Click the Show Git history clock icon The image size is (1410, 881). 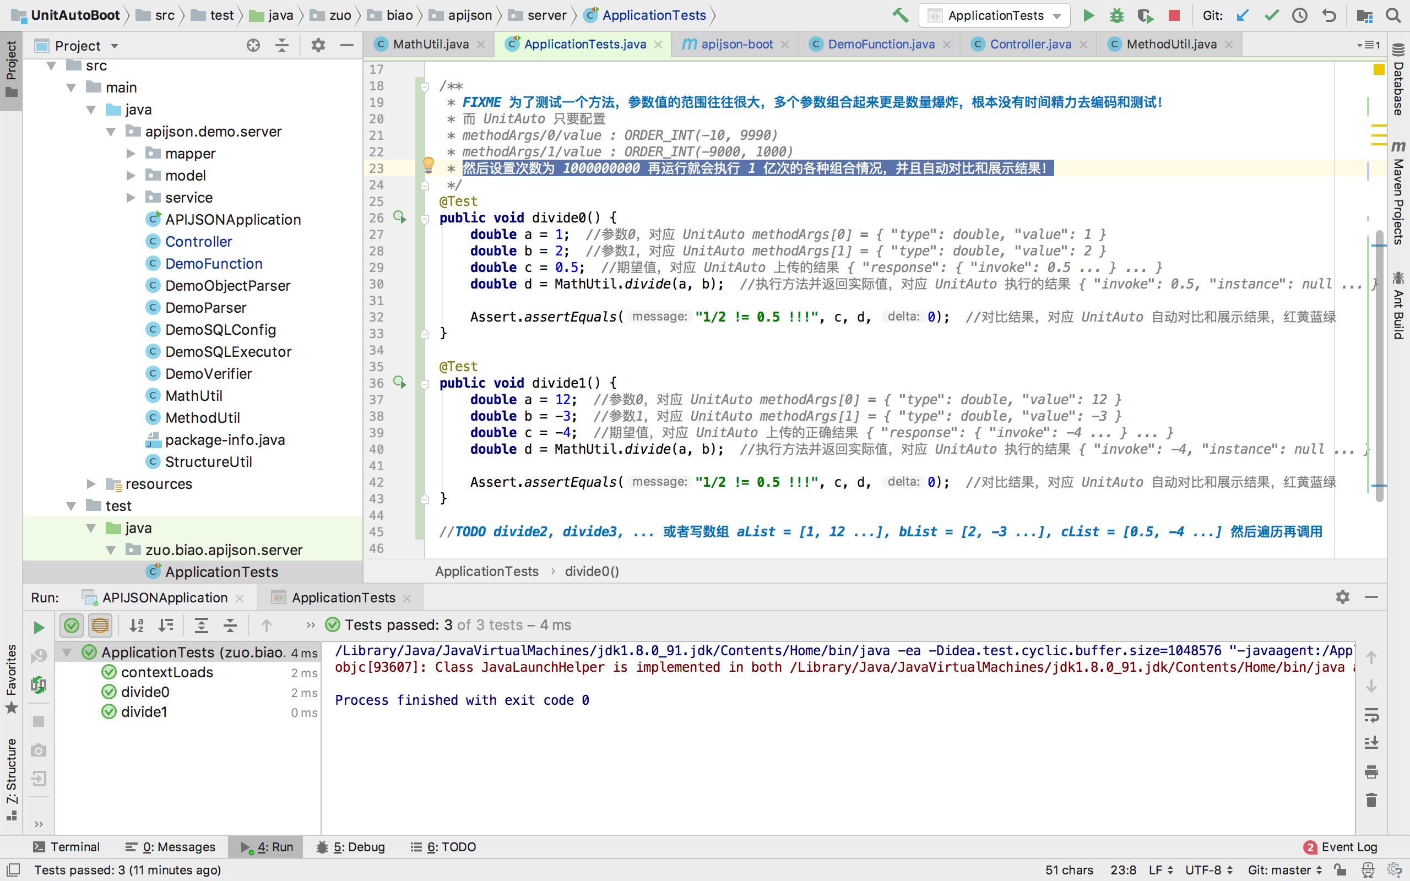[x=1299, y=15]
